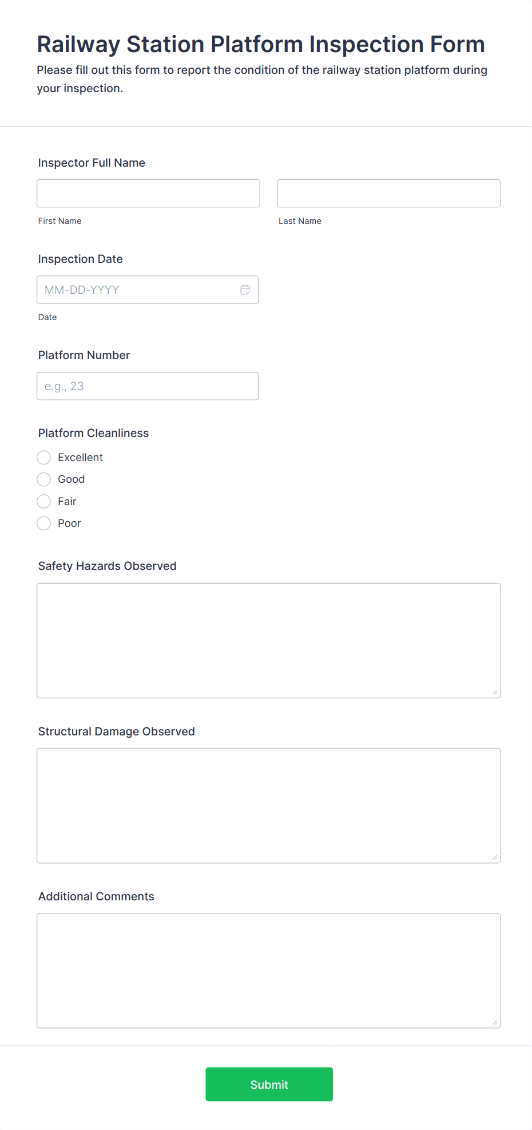Focus the Last Name text box
Screen dimensions: 532x1130
point(388,194)
